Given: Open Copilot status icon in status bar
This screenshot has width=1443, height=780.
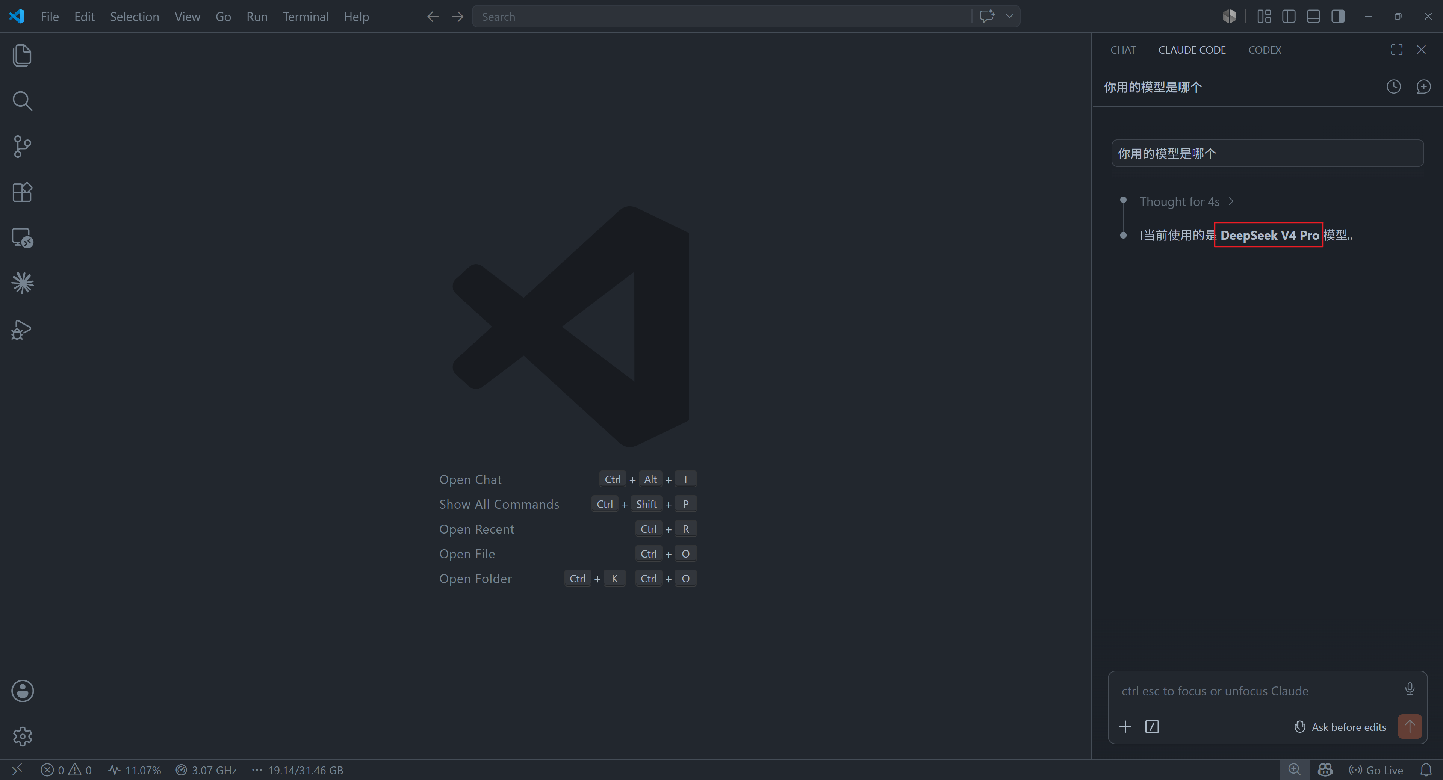Looking at the screenshot, I should click(x=1325, y=770).
